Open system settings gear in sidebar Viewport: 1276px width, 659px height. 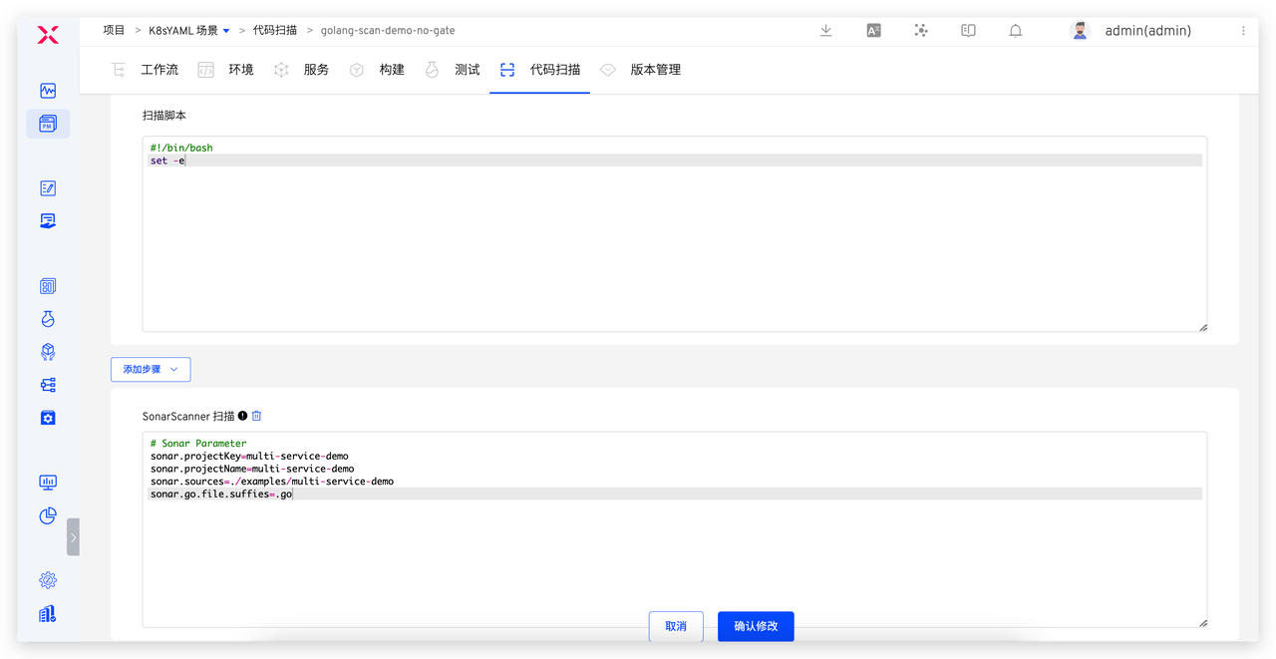pos(48,580)
